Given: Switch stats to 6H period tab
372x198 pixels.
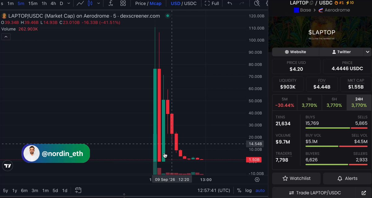Looking at the screenshot, I should [x=334, y=102].
